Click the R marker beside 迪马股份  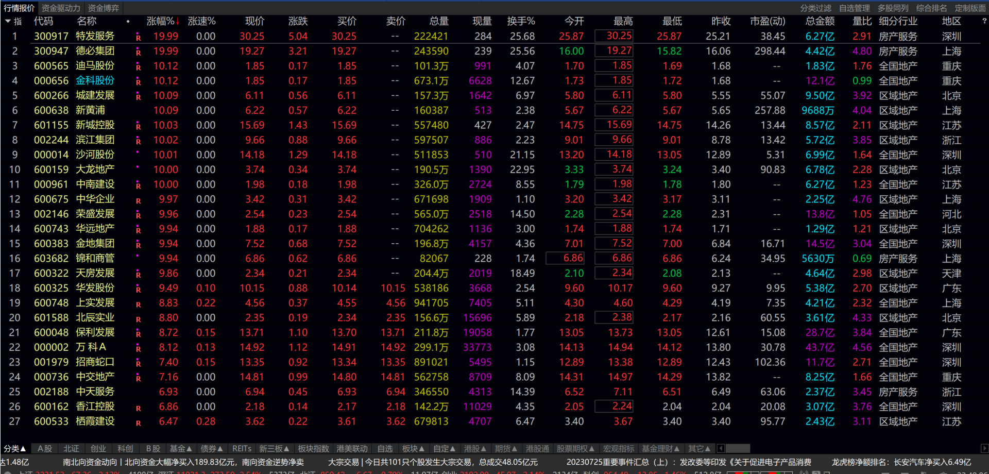point(138,67)
